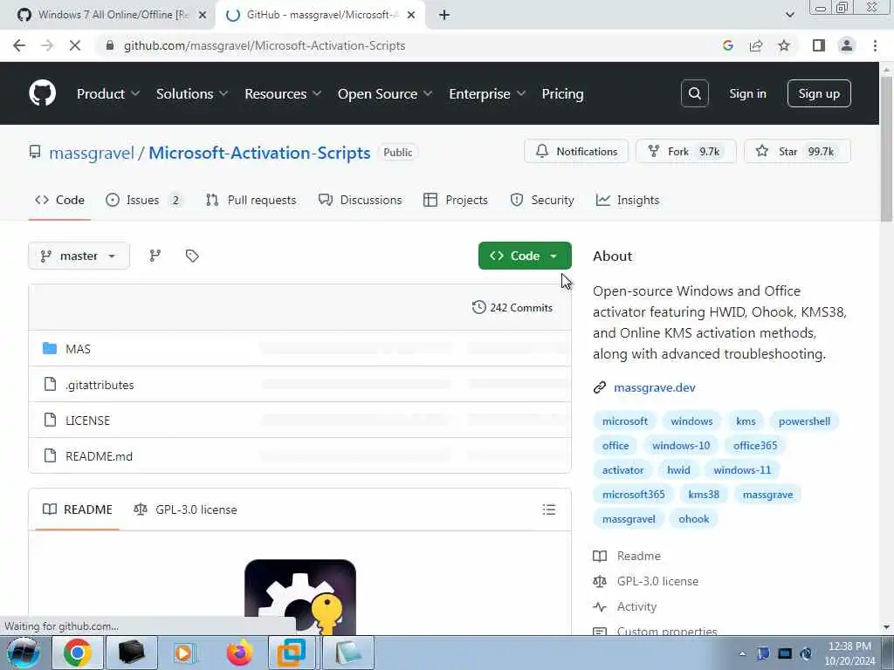Open the GitHub logo home link
894x670 pixels.
42,93
